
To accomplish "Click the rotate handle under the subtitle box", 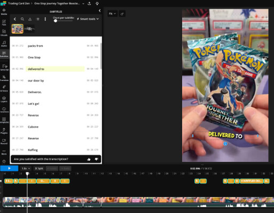I will [225, 144].
